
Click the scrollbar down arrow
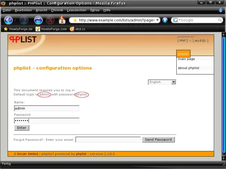224,158
